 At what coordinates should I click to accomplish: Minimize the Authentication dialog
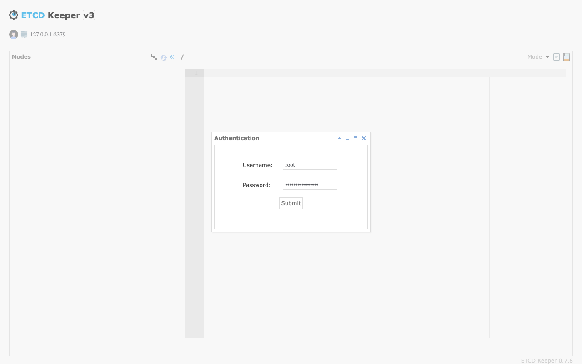tap(347, 138)
